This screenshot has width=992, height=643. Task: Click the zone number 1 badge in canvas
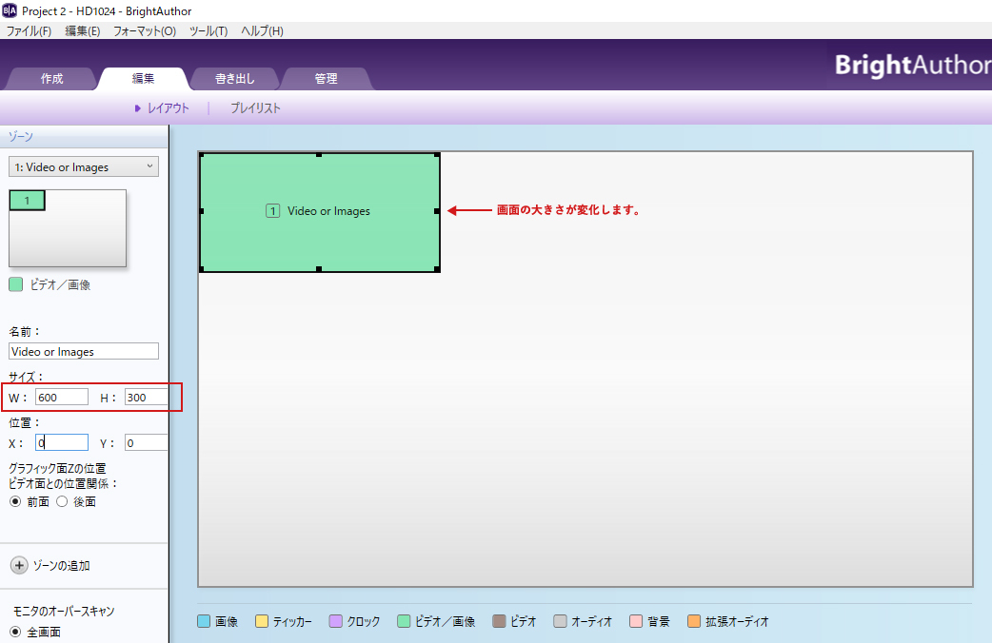pos(273,211)
